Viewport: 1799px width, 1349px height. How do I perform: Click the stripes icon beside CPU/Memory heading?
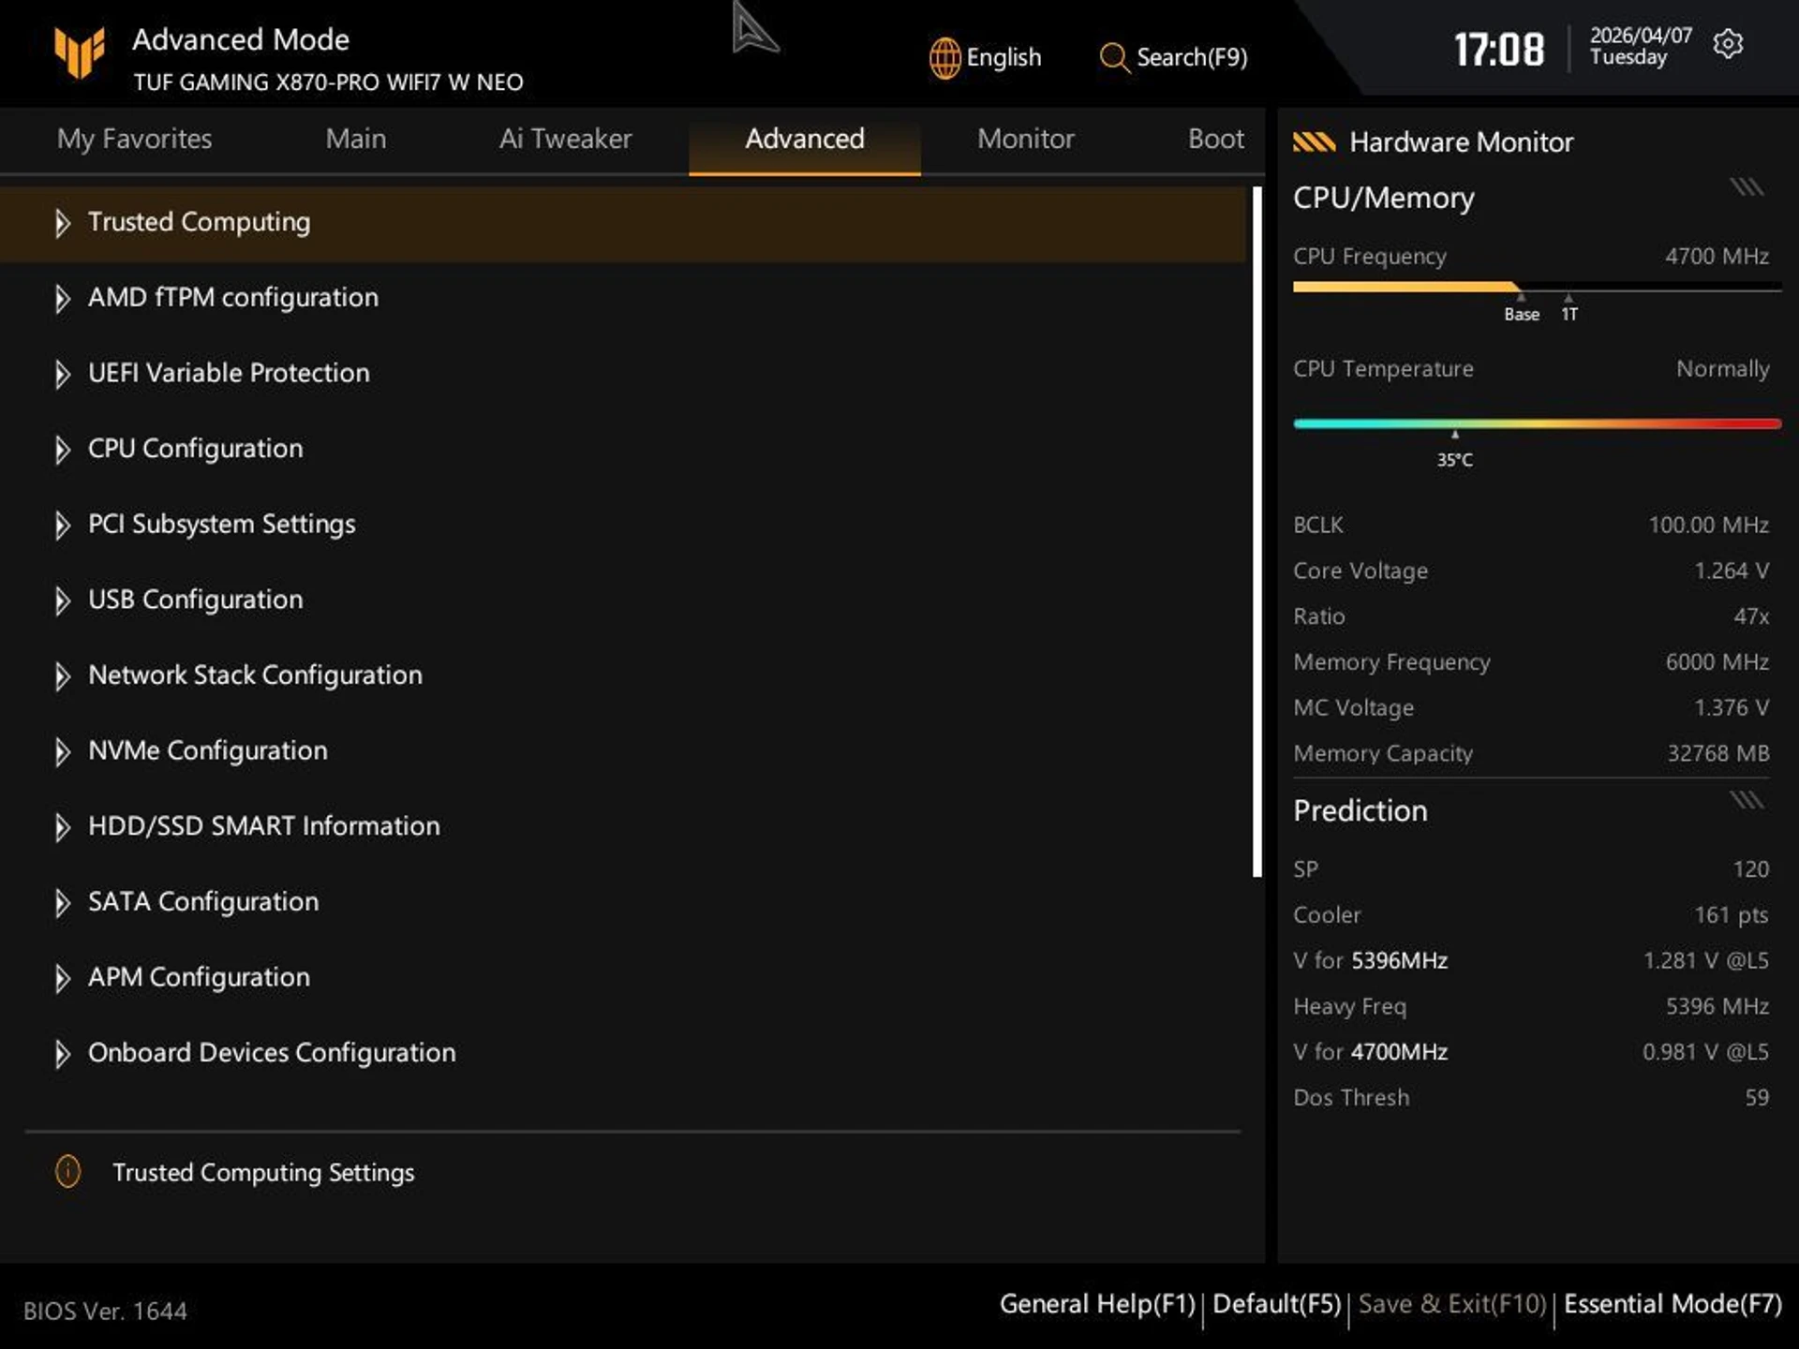(1747, 187)
